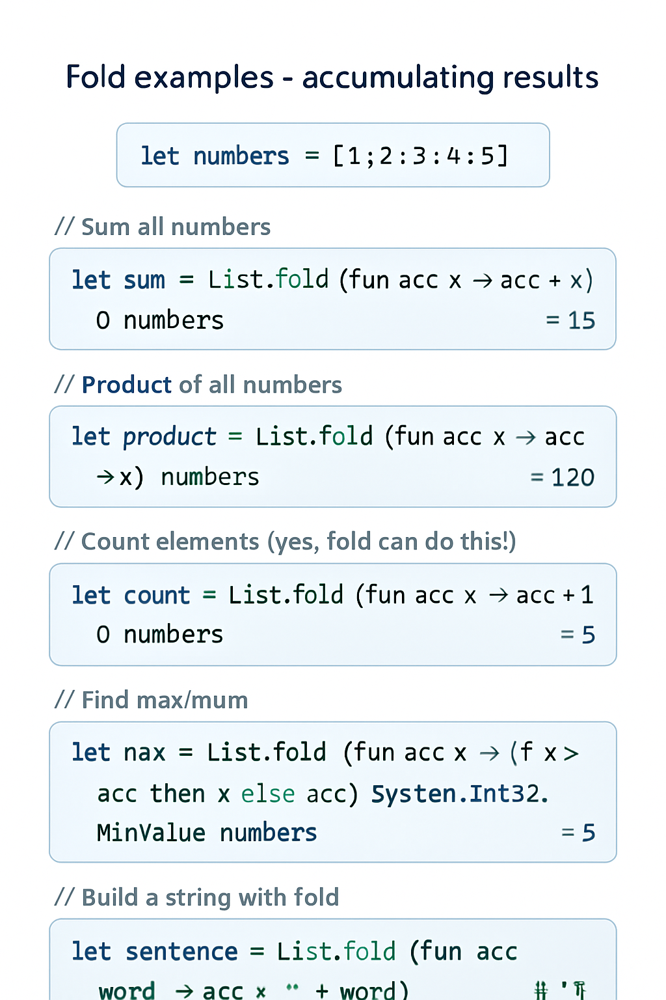Select the "sum" variable name
This screenshot has height=1000, width=666.
click(144, 281)
